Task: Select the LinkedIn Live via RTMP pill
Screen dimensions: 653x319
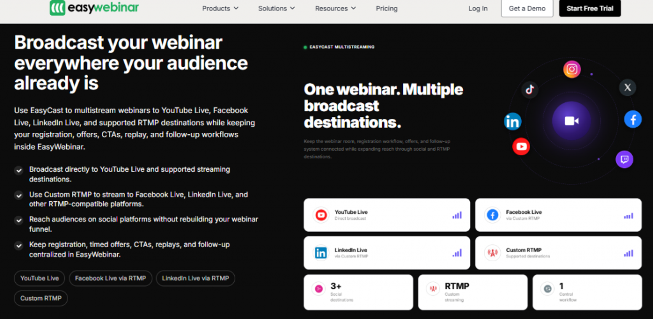Action: tap(196, 278)
